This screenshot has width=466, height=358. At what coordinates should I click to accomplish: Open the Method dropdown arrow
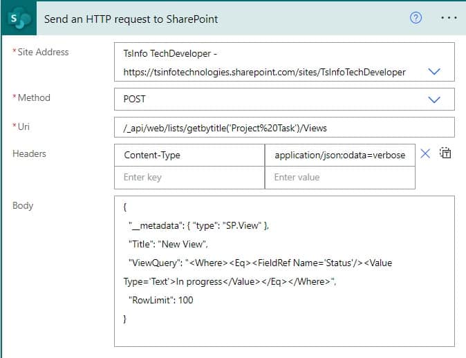click(434, 100)
